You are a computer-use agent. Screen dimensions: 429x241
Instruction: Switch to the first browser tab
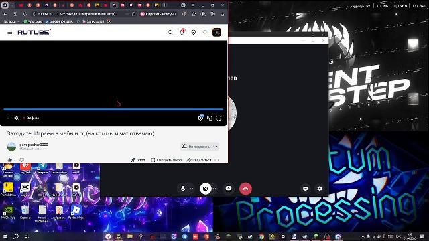21,5
